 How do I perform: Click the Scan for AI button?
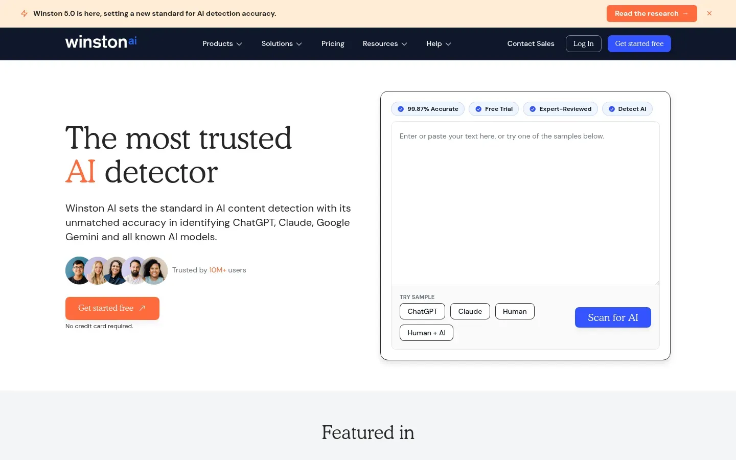613,317
